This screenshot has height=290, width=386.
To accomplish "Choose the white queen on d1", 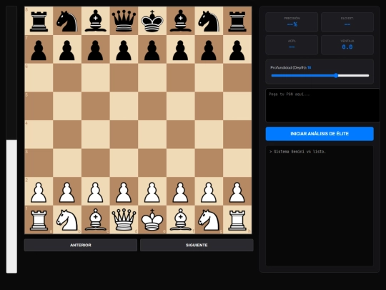I will click(x=124, y=220).
